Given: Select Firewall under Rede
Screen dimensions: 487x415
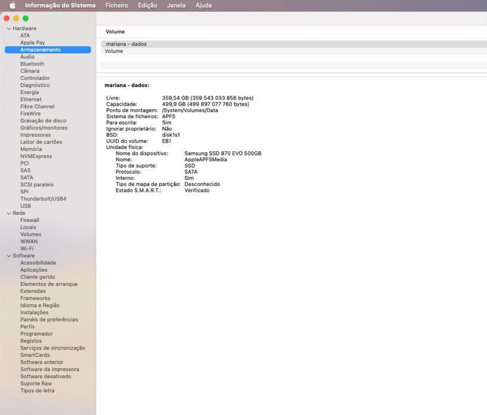Looking at the screenshot, I should [30, 220].
